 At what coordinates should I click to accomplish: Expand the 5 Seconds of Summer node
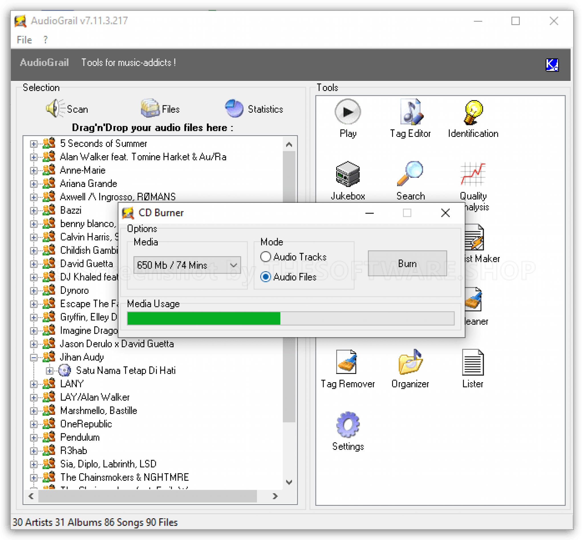point(34,144)
